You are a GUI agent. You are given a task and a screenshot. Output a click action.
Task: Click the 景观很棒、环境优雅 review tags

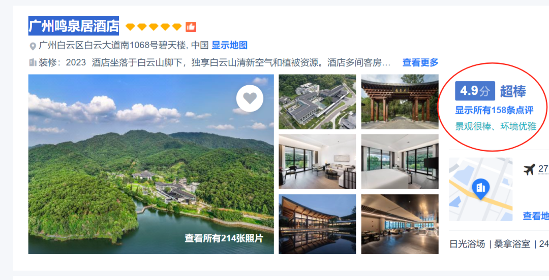click(496, 126)
